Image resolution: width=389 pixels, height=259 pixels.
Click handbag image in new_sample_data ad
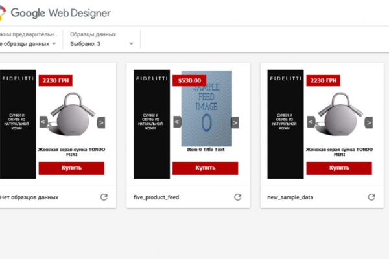339,115
